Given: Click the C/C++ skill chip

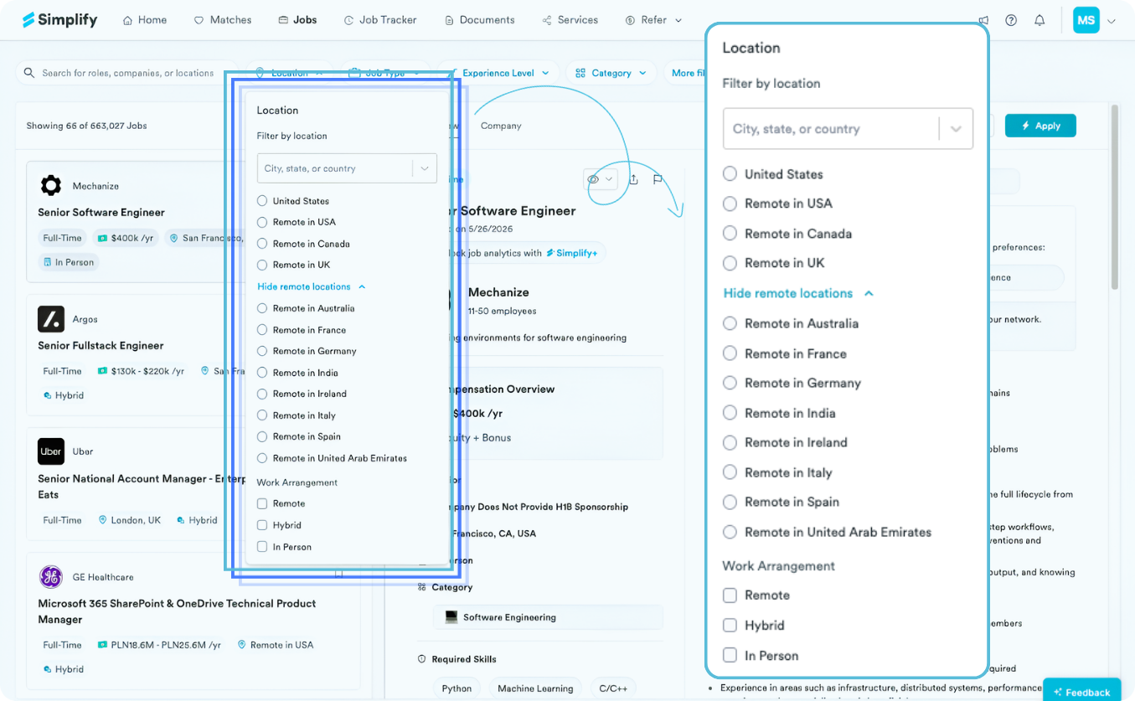Looking at the screenshot, I should click(613, 688).
